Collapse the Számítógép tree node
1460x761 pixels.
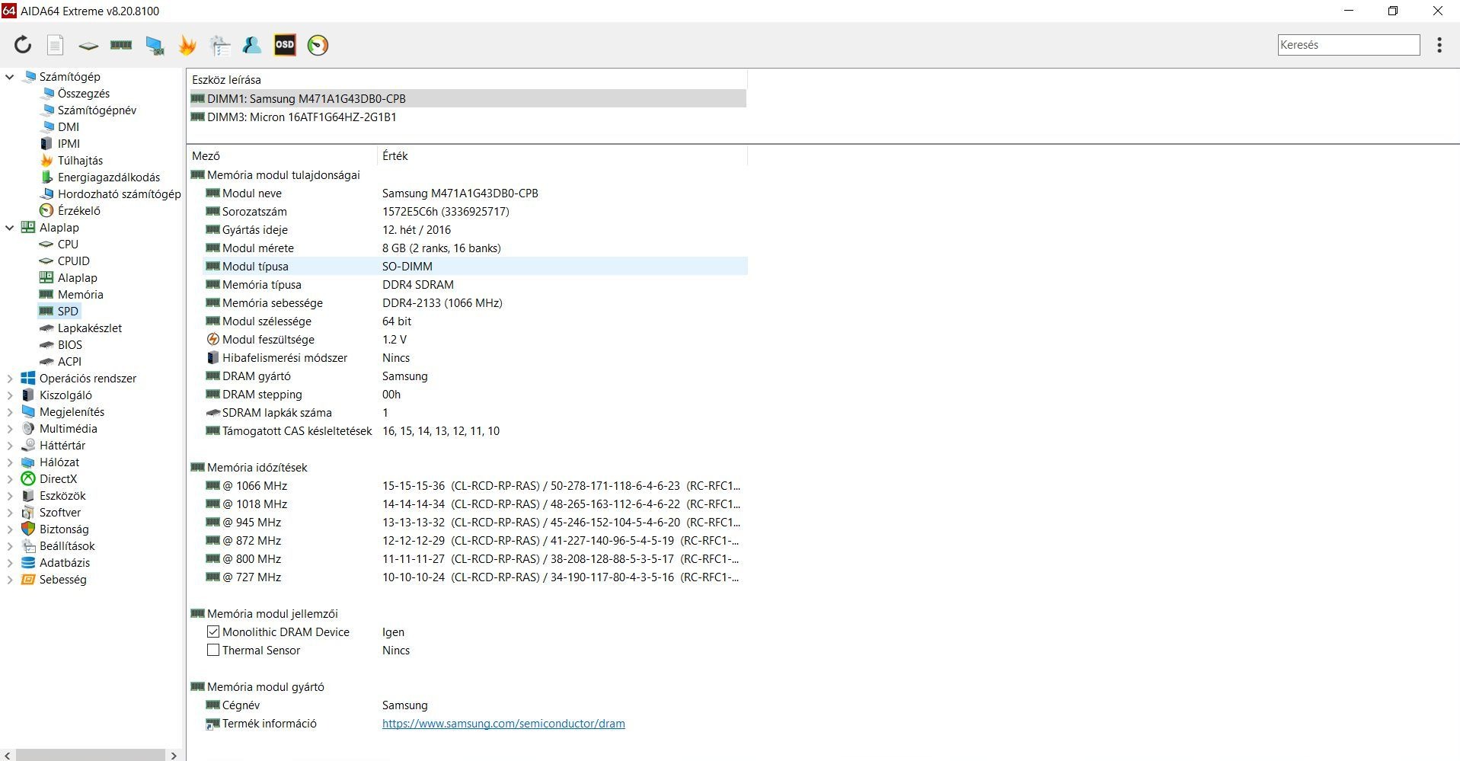click(x=10, y=77)
